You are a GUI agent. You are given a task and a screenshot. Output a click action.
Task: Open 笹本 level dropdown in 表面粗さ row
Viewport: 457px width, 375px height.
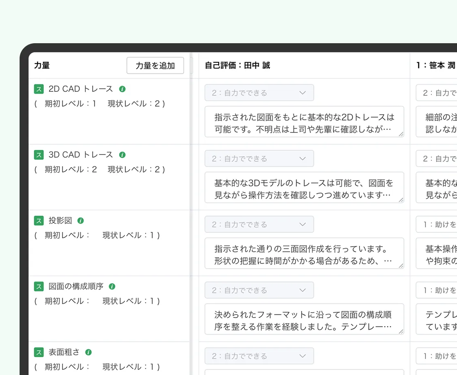[x=437, y=356]
